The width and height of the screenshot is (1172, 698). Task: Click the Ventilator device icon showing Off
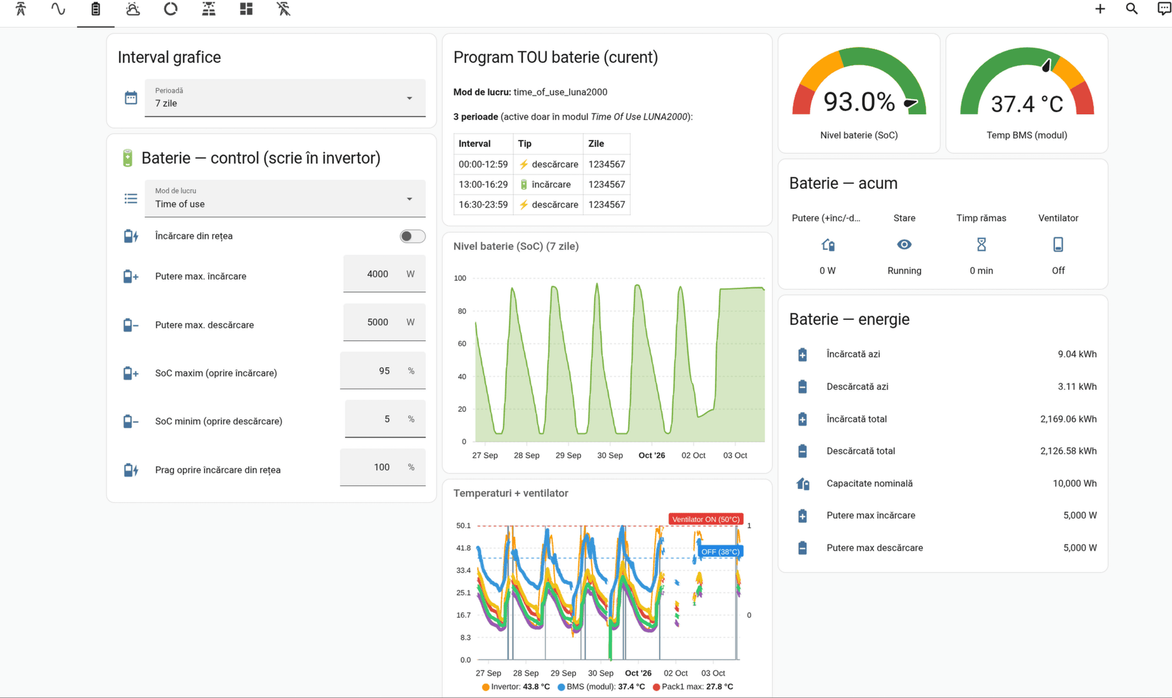point(1058,244)
